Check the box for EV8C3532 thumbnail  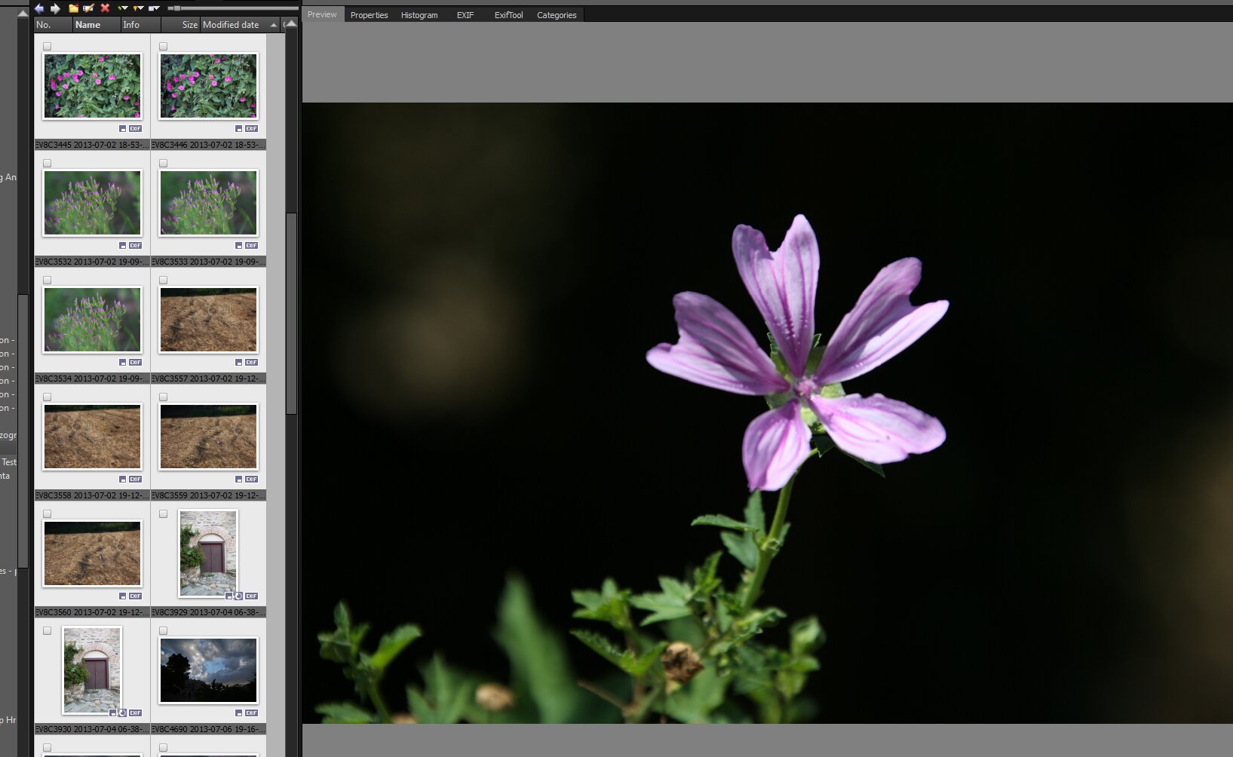coord(48,164)
